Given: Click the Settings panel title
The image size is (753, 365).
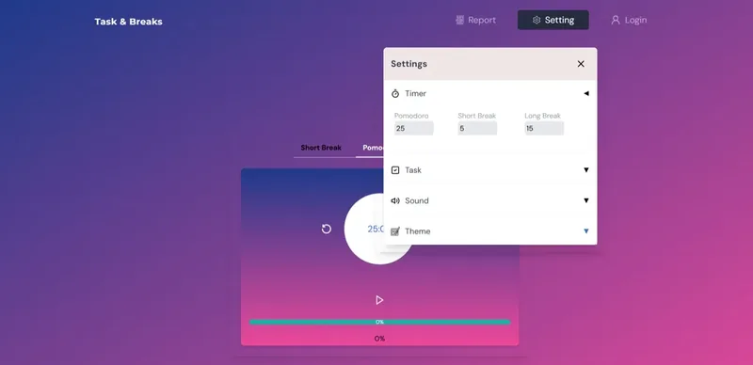Looking at the screenshot, I should [409, 64].
